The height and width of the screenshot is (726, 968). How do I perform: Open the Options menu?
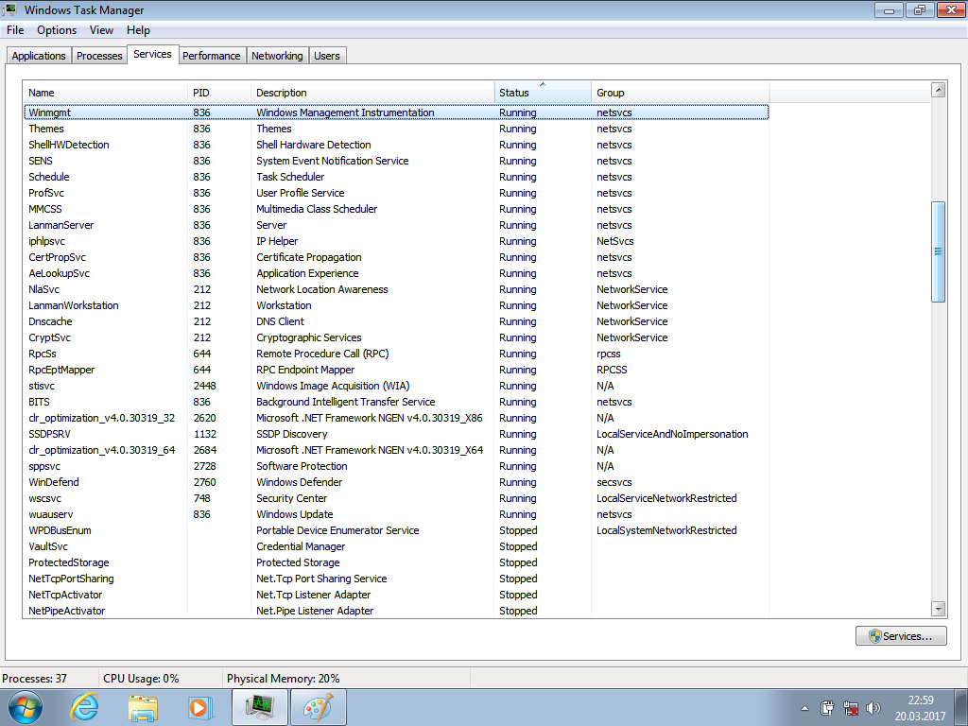pyautogui.click(x=57, y=30)
